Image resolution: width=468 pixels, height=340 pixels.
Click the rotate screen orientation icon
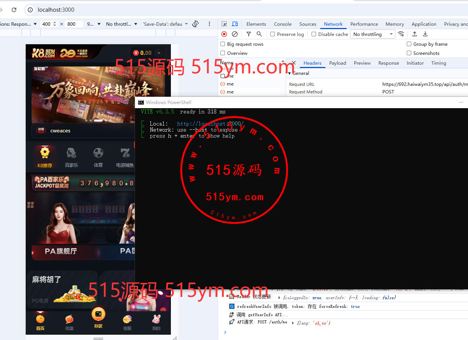195,24
